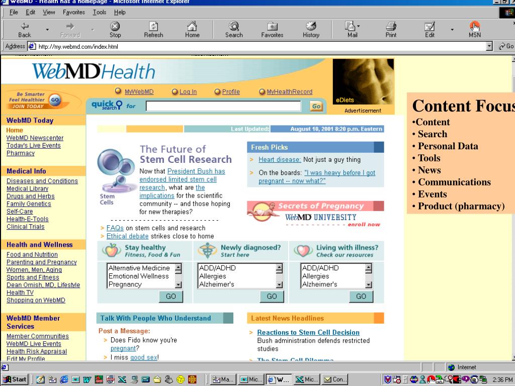Launch Word from the quick launch bar
515x386 pixels.
click(x=87, y=379)
